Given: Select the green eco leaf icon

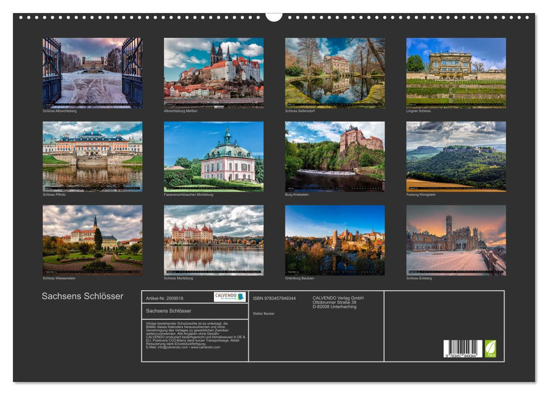Looking at the screenshot, I should point(490,349).
